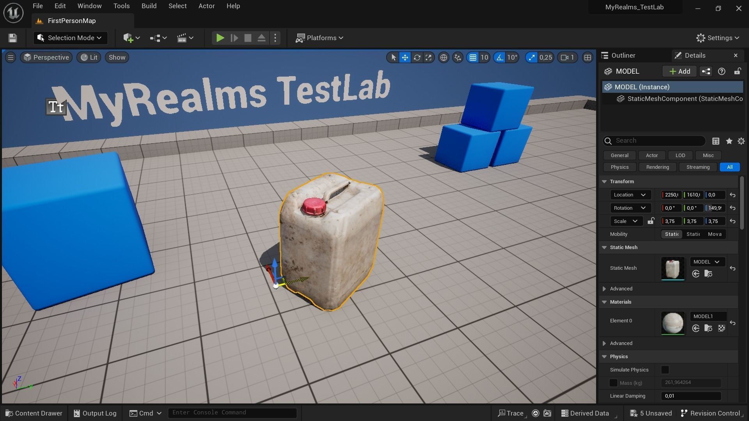
Task: Enable Simulate Physics checkbox
Action: click(x=665, y=370)
